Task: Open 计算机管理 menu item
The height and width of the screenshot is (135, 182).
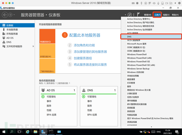Action: tap(132, 94)
